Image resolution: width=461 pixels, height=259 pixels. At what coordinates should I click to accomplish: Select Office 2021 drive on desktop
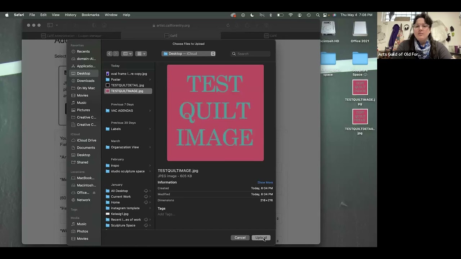(360, 32)
